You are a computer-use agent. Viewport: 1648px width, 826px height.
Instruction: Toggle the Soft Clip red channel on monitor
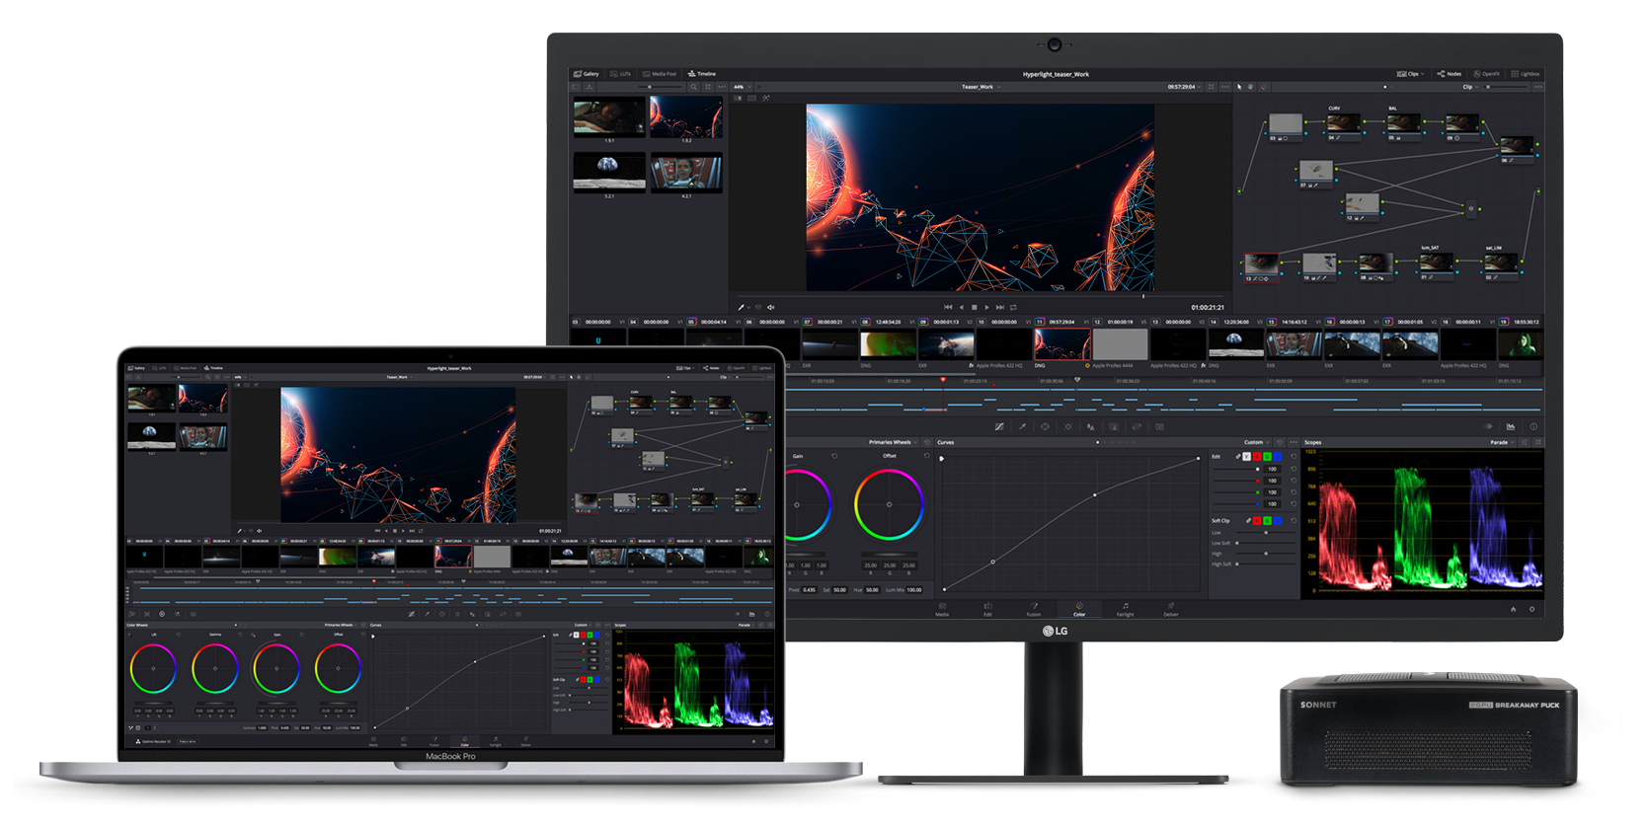coord(1257,520)
